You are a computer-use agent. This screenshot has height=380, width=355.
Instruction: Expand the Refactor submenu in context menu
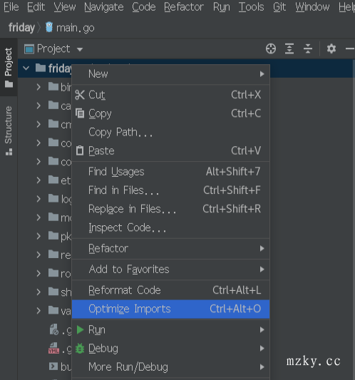[x=171, y=248]
